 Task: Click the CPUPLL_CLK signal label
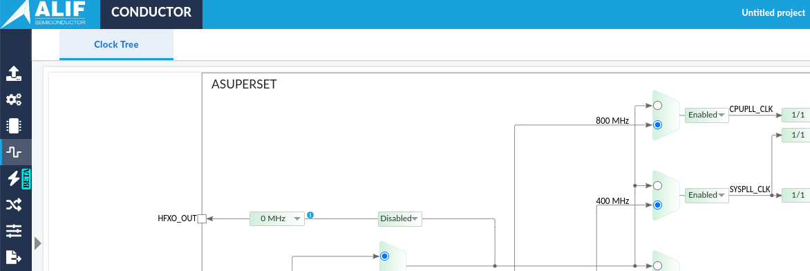point(751,109)
